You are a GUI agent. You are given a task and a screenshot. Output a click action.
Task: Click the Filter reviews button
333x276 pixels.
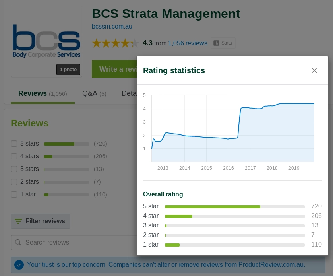pyautogui.click(x=41, y=221)
